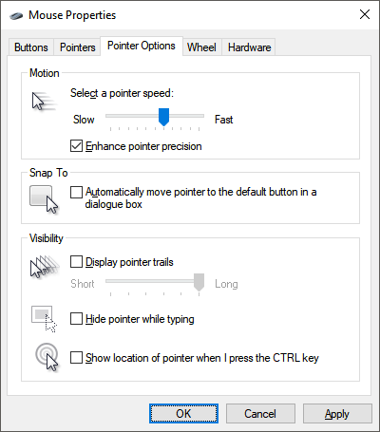Apply the mouse settings

[337, 413]
